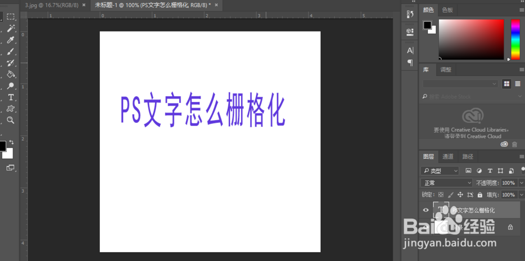
Task: Open the Properties panel icon
Action: pyautogui.click(x=410, y=32)
